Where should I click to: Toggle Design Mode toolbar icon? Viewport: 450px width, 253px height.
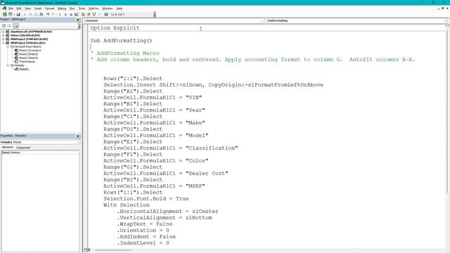click(x=77, y=14)
